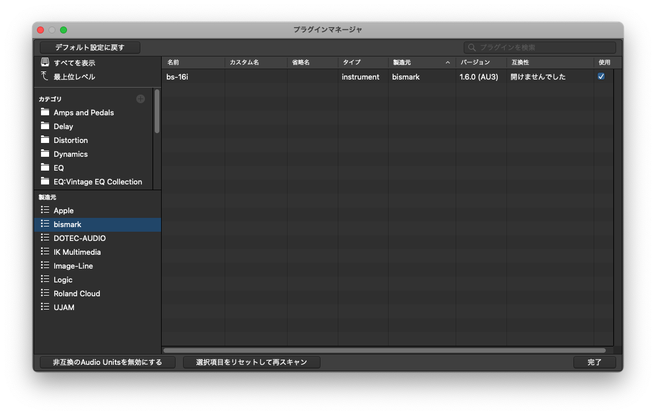Click the magnifier icon in search field

[x=472, y=48]
